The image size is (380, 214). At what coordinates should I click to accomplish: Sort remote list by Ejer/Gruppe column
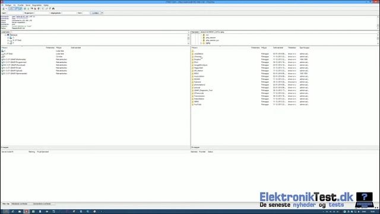(305, 48)
